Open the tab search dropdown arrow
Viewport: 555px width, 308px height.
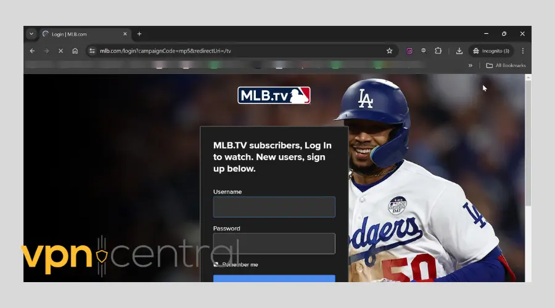pos(31,34)
